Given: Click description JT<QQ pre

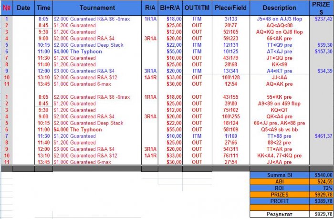Looking at the screenshot, I should tap(280, 58).
